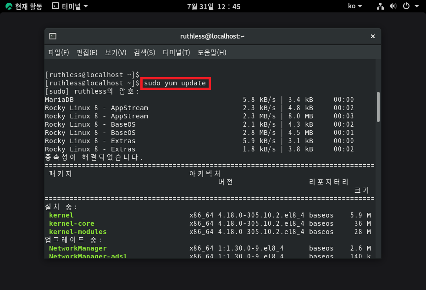Image resolution: width=426 pixels, height=290 pixels.
Task: Open the 파일(F) menu
Action: click(x=58, y=52)
